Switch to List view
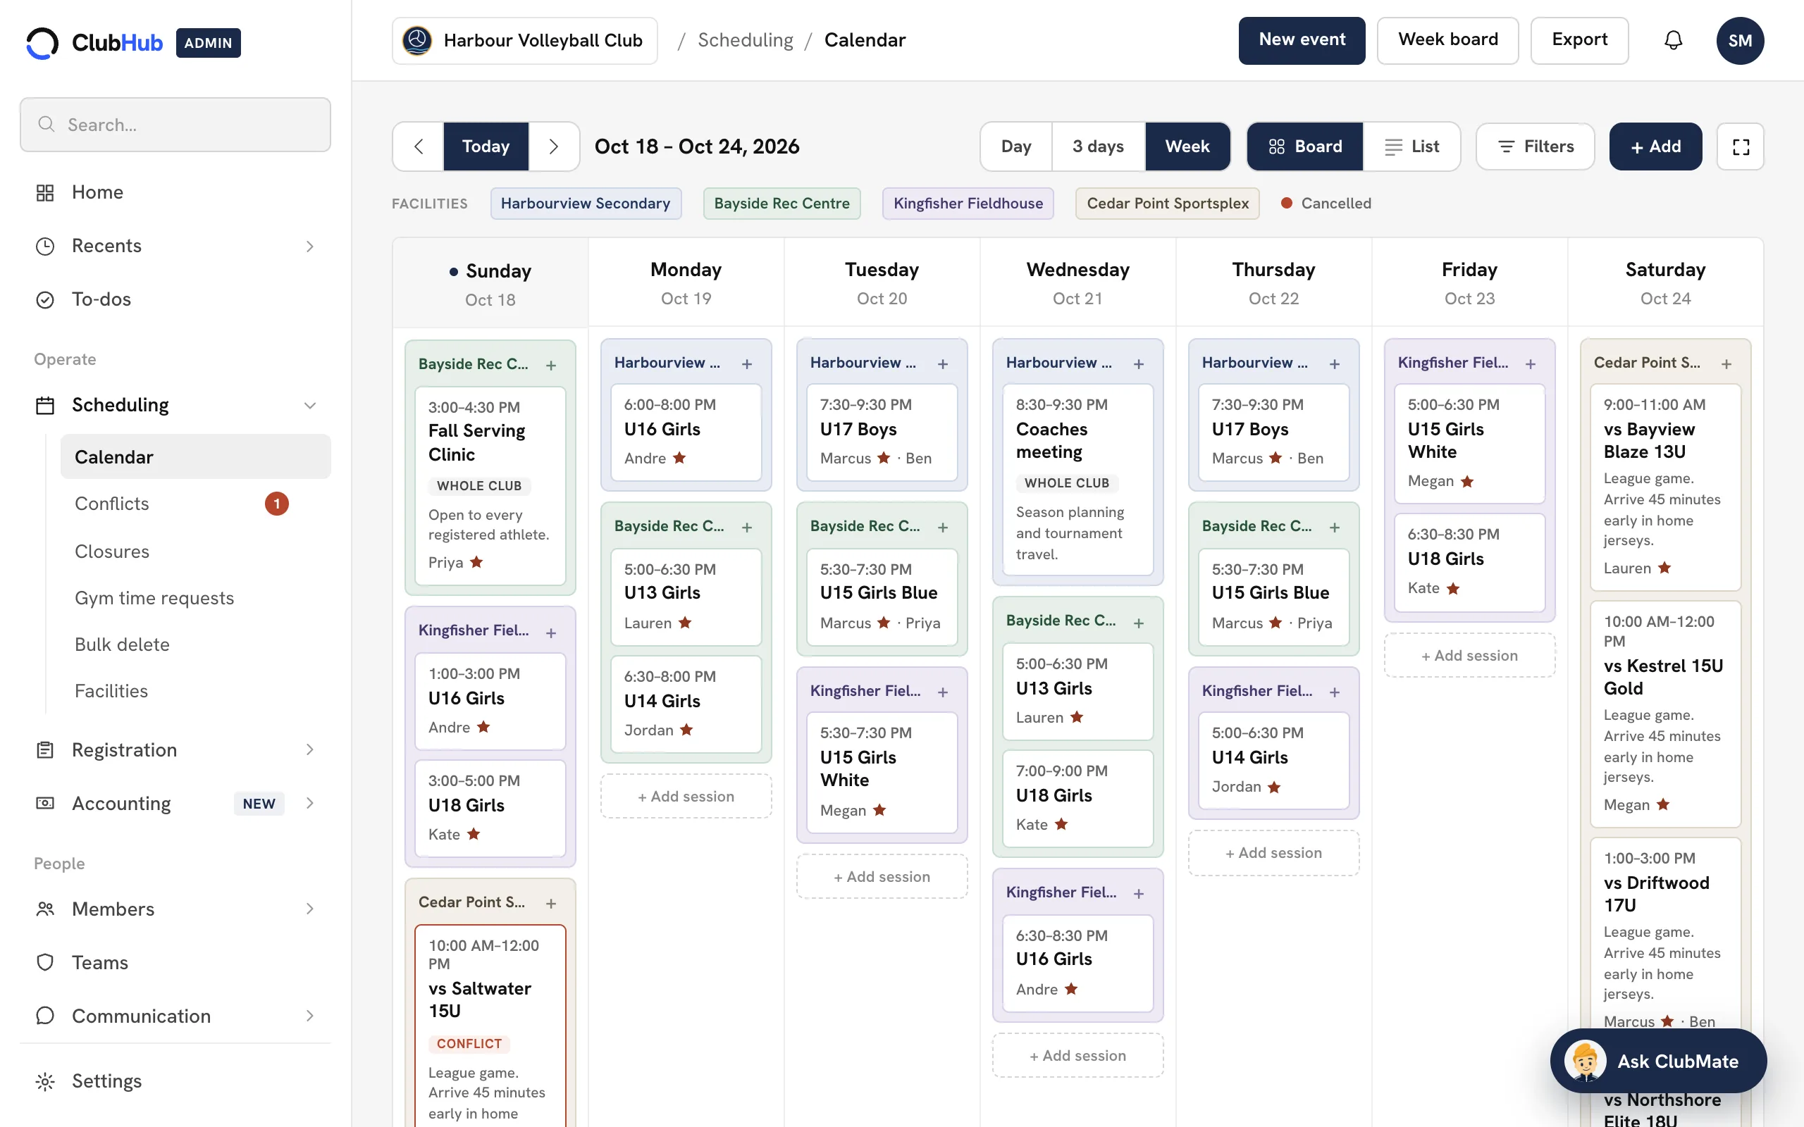 tap(1411, 147)
